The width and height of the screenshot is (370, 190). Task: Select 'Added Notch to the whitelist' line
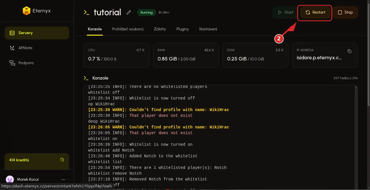[143, 156]
